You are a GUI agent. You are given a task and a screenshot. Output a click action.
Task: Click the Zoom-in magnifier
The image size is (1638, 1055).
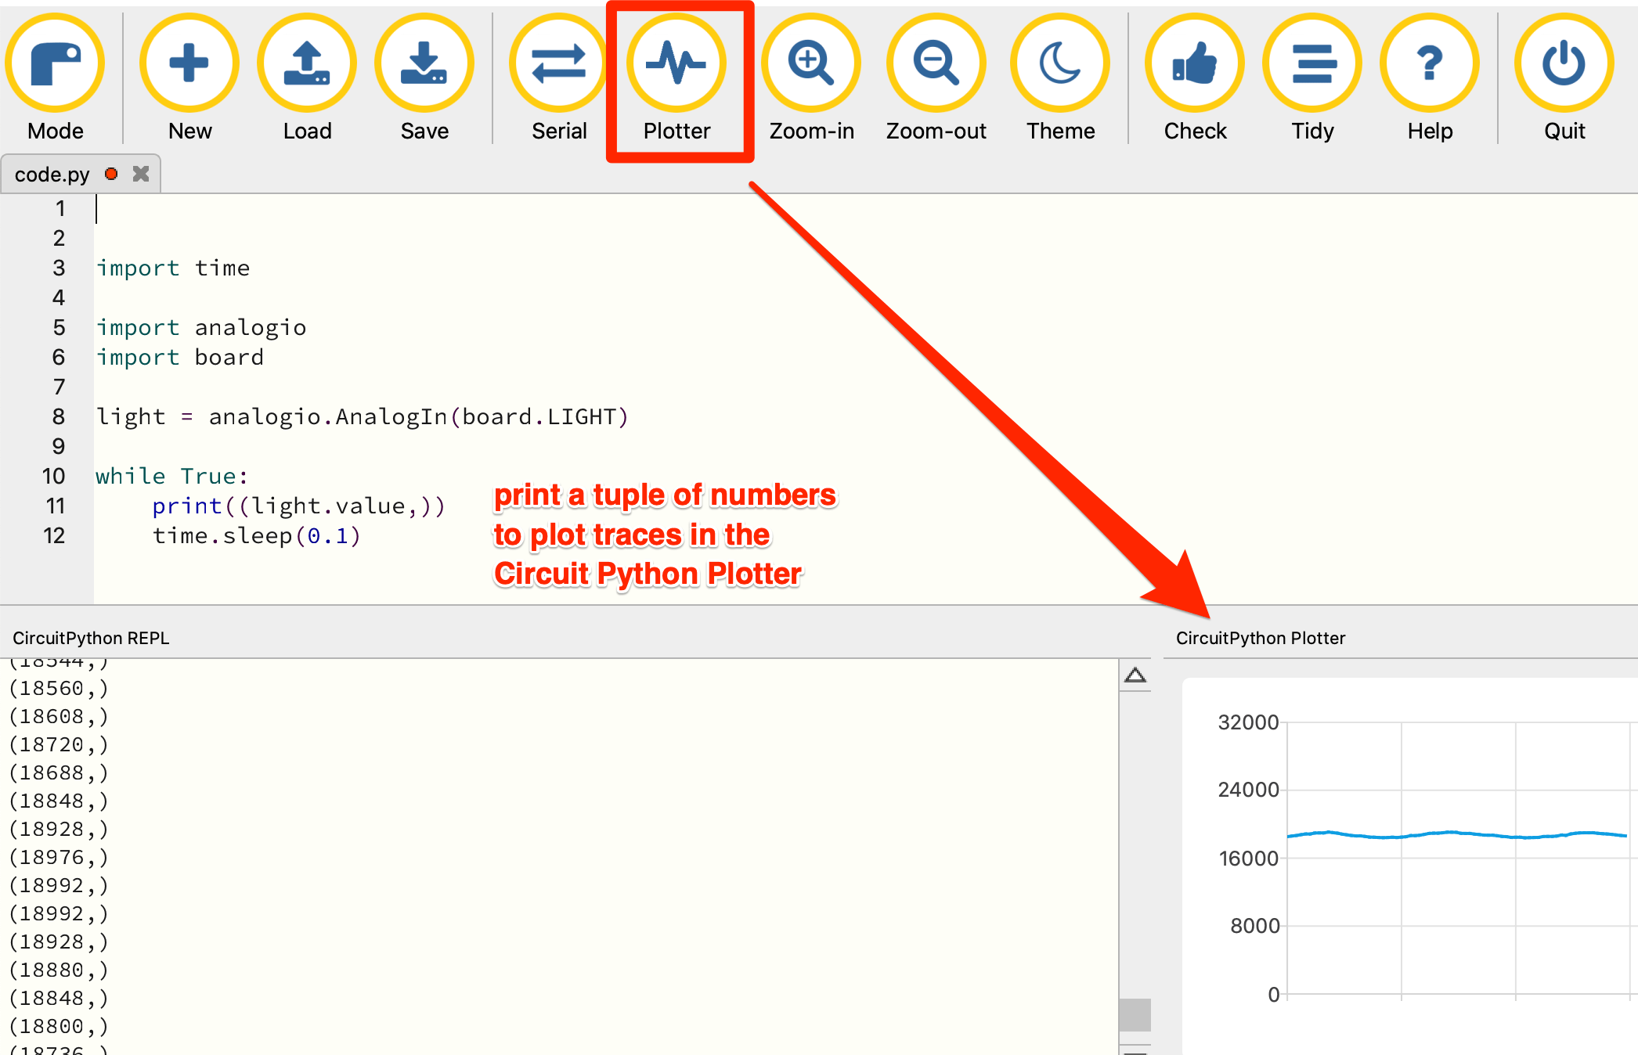811,64
